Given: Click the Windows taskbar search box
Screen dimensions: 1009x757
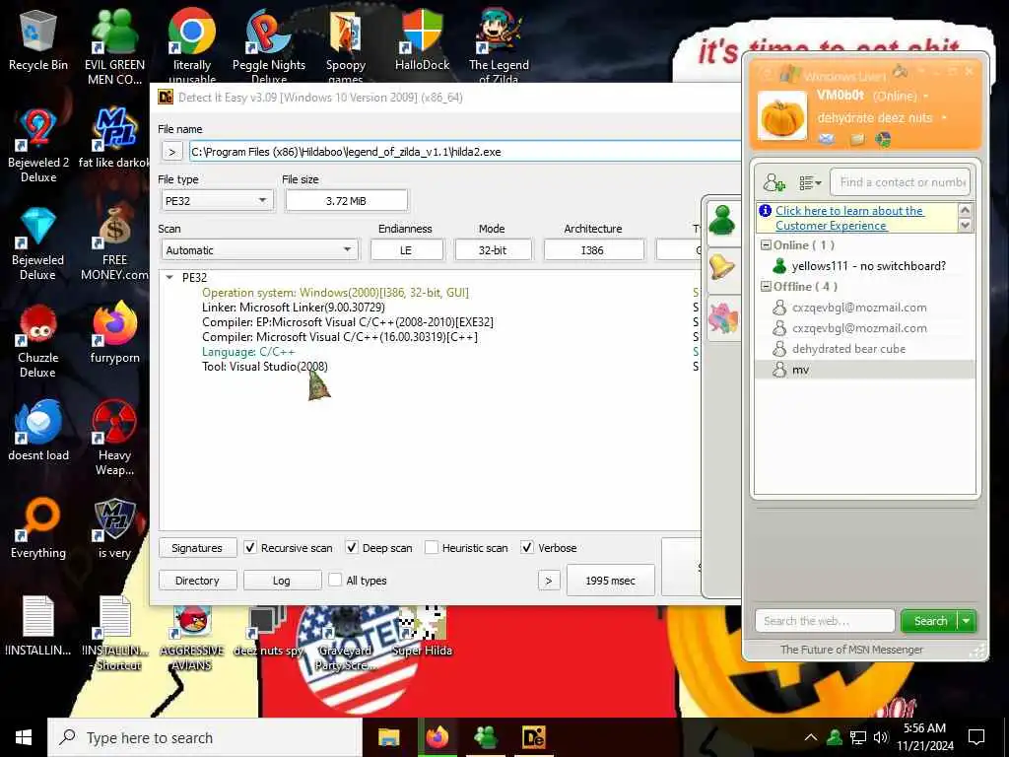Looking at the screenshot, I should (x=205, y=737).
